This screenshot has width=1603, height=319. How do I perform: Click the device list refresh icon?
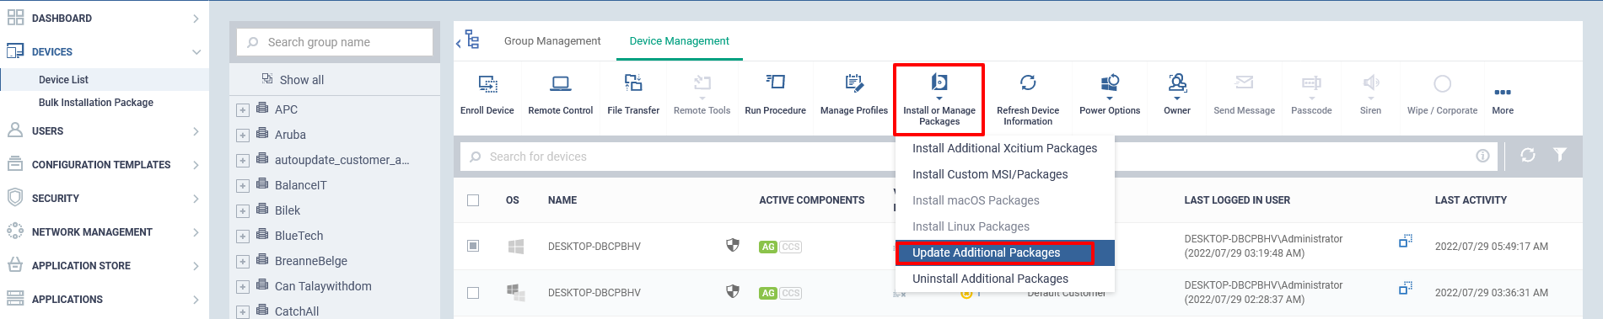click(1528, 155)
